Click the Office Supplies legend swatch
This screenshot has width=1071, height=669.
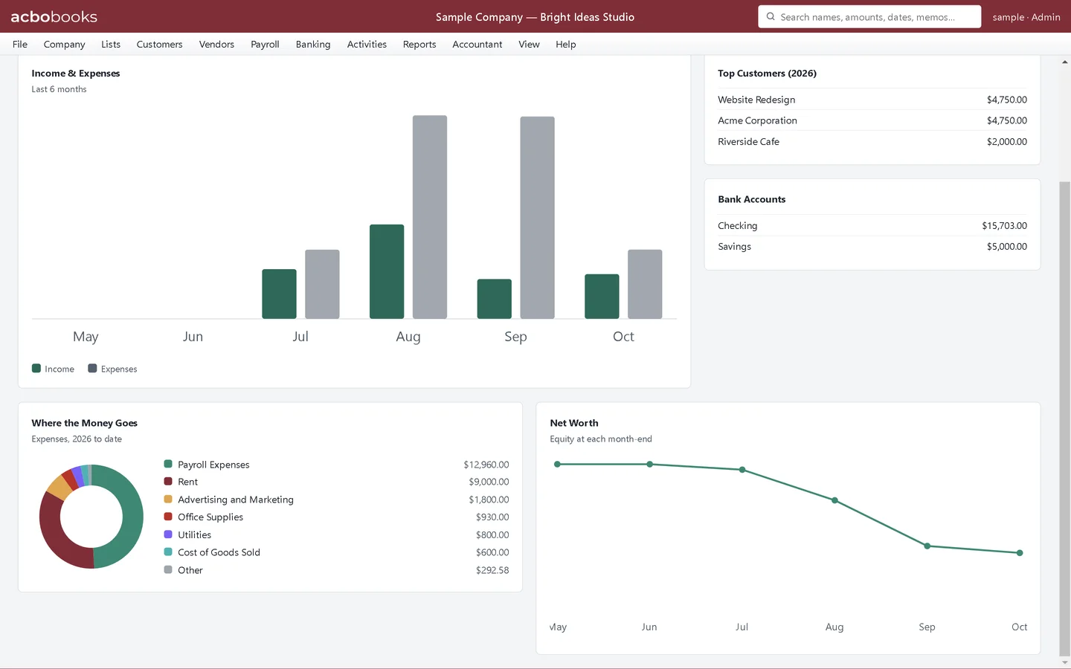(x=168, y=517)
